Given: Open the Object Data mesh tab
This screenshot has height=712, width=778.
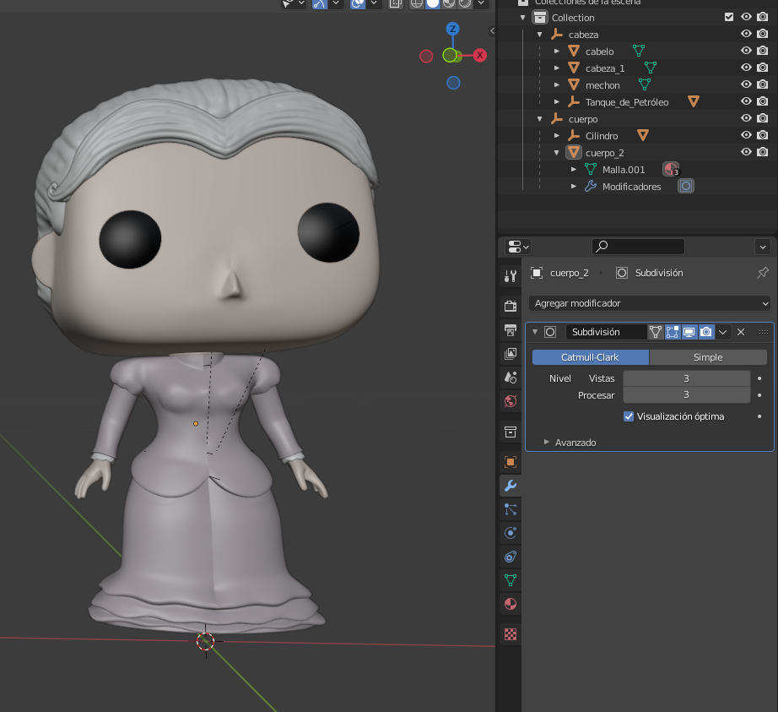Looking at the screenshot, I should click(x=510, y=580).
